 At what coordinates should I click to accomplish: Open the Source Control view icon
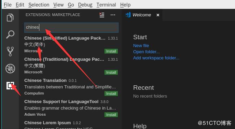click(10, 52)
